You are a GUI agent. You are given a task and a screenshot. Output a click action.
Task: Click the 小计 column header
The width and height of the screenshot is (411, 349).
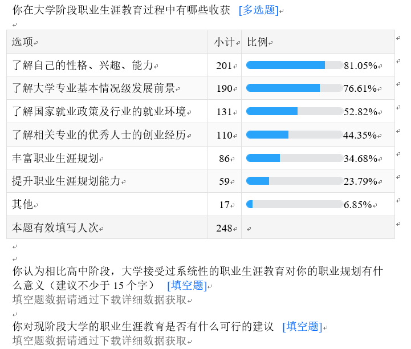click(223, 42)
